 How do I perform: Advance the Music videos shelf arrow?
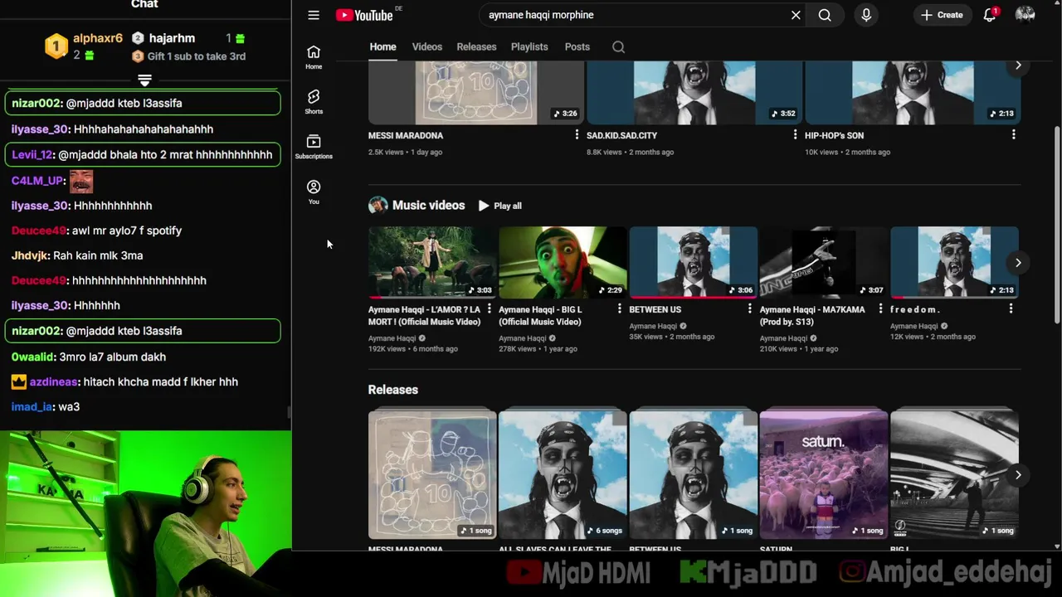click(1018, 263)
